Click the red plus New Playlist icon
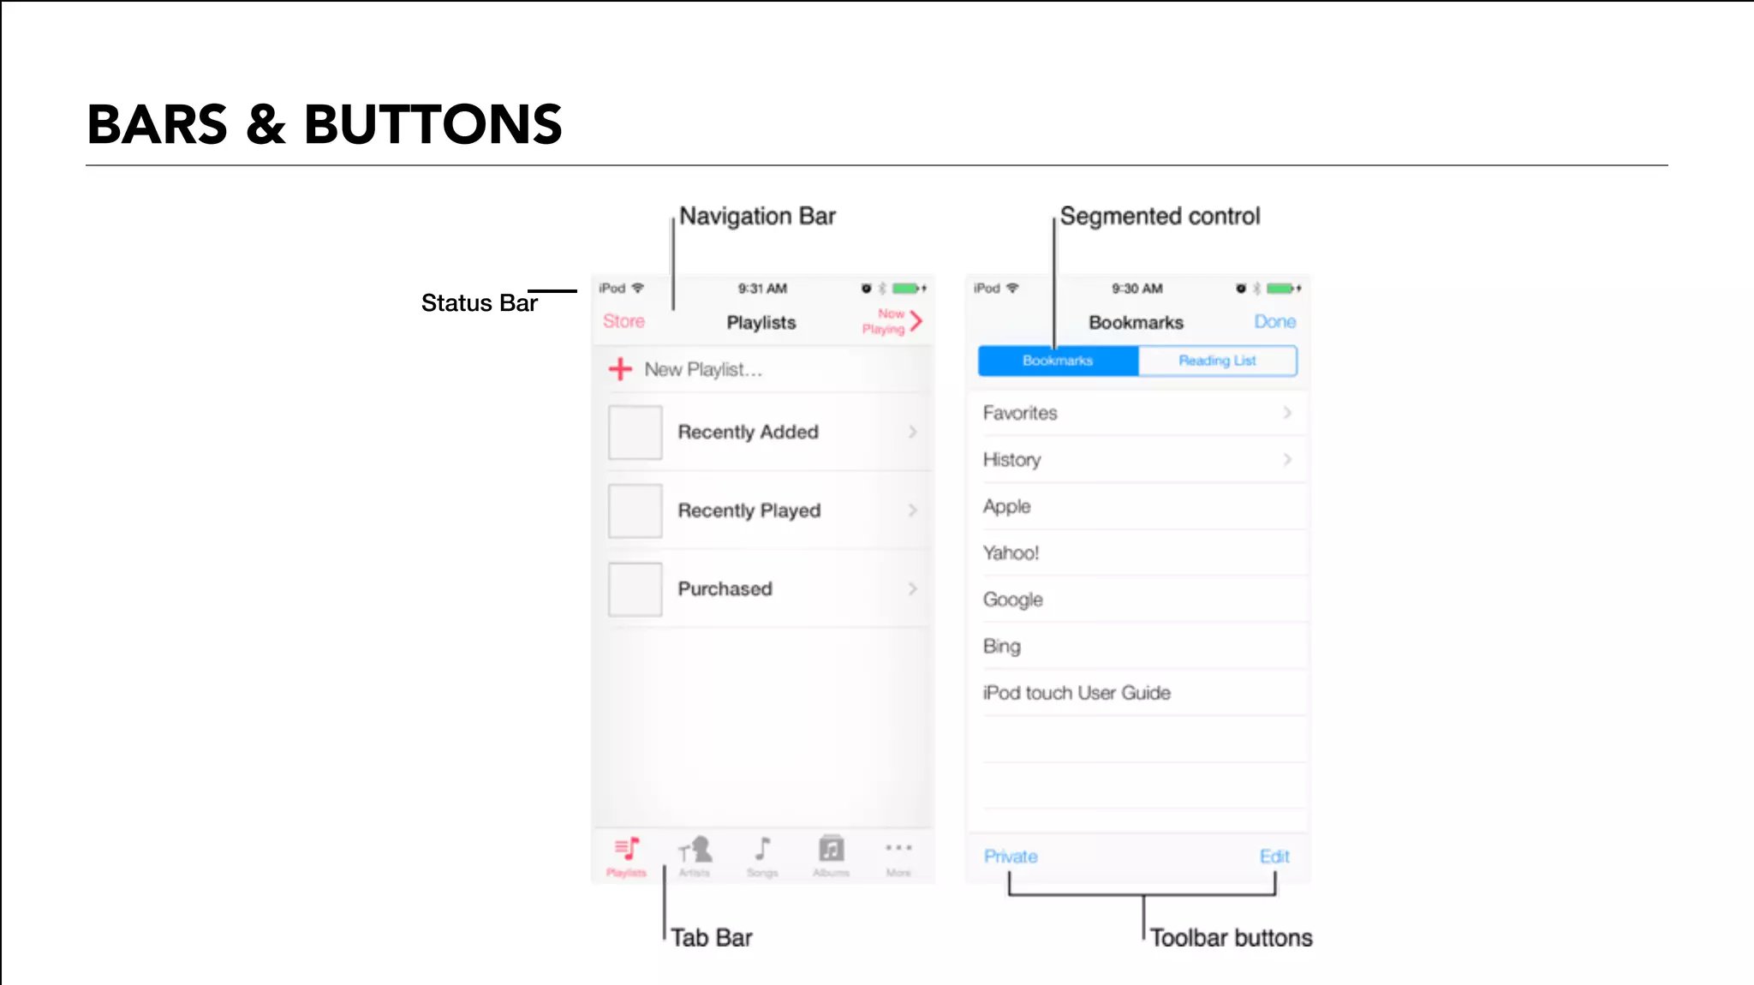This screenshot has height=985, width=1754. click(x=620, y=369)
